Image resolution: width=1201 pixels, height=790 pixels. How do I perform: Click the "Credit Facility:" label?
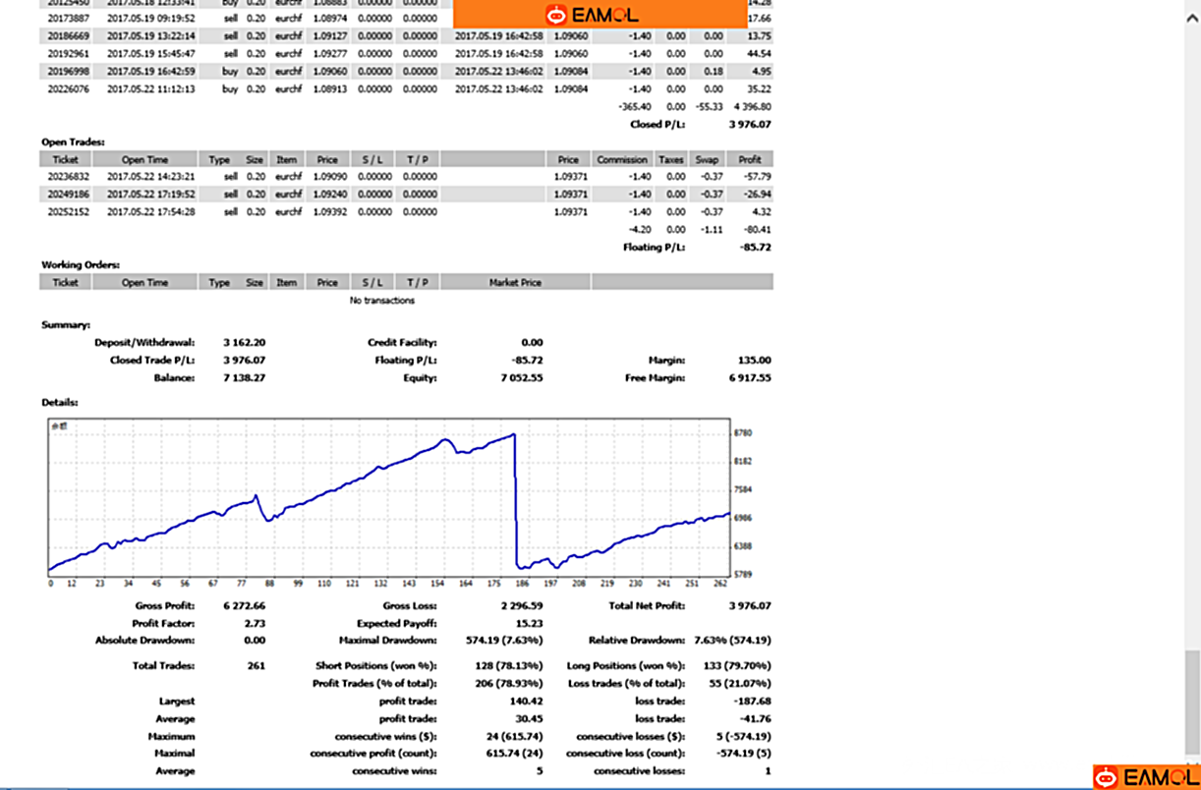click(401, 342)
